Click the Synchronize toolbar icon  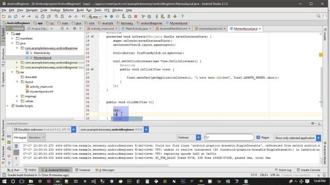16,16
